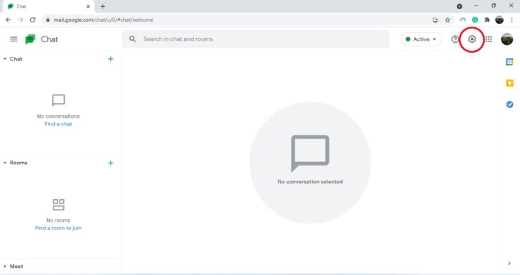This screenshot has height=275, width=520.
Task: Open the settings gear icon
Action: click(472, 39)
